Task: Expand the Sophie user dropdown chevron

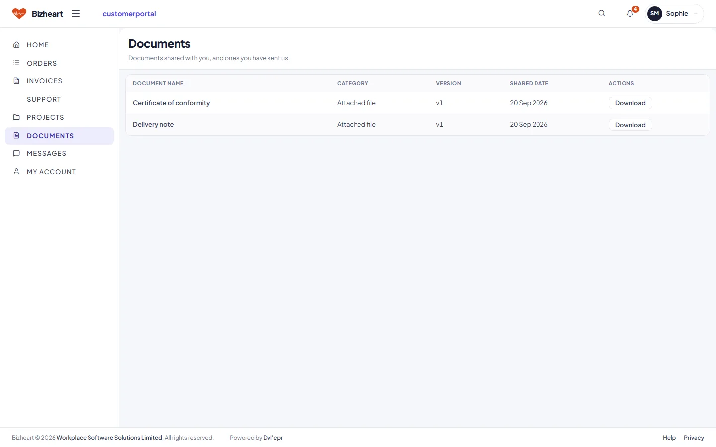Action: coord(695,14)
